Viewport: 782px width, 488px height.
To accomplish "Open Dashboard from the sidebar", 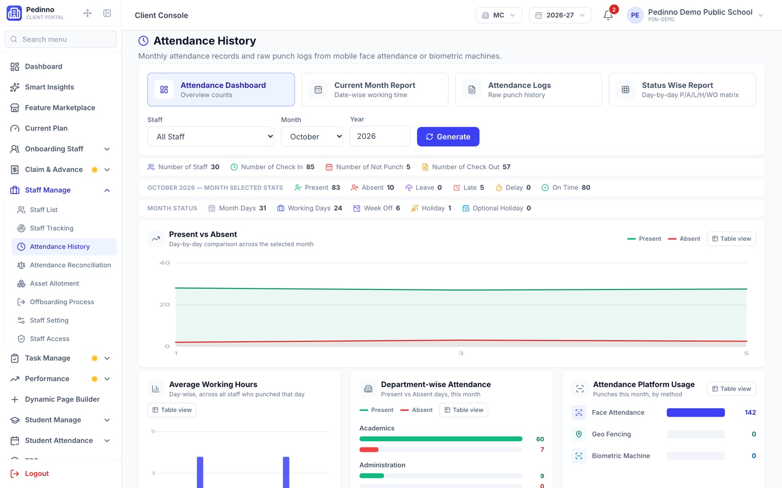I will (x=61, y=66).
